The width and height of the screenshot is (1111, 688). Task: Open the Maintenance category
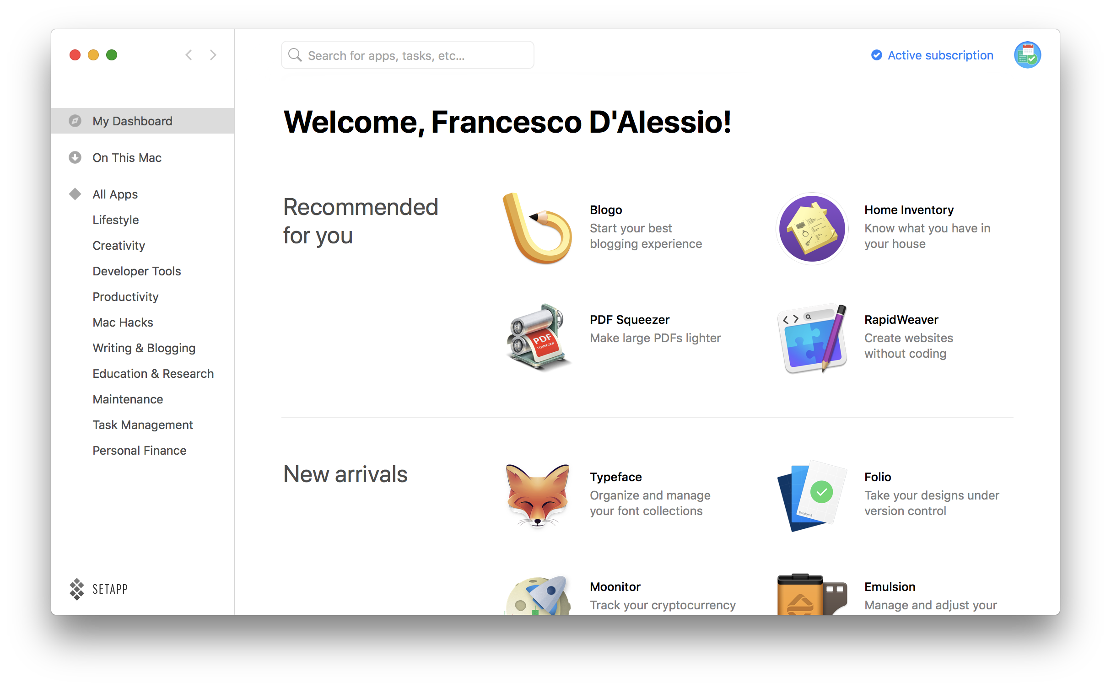pyautogui.click(x=128, y=399)
